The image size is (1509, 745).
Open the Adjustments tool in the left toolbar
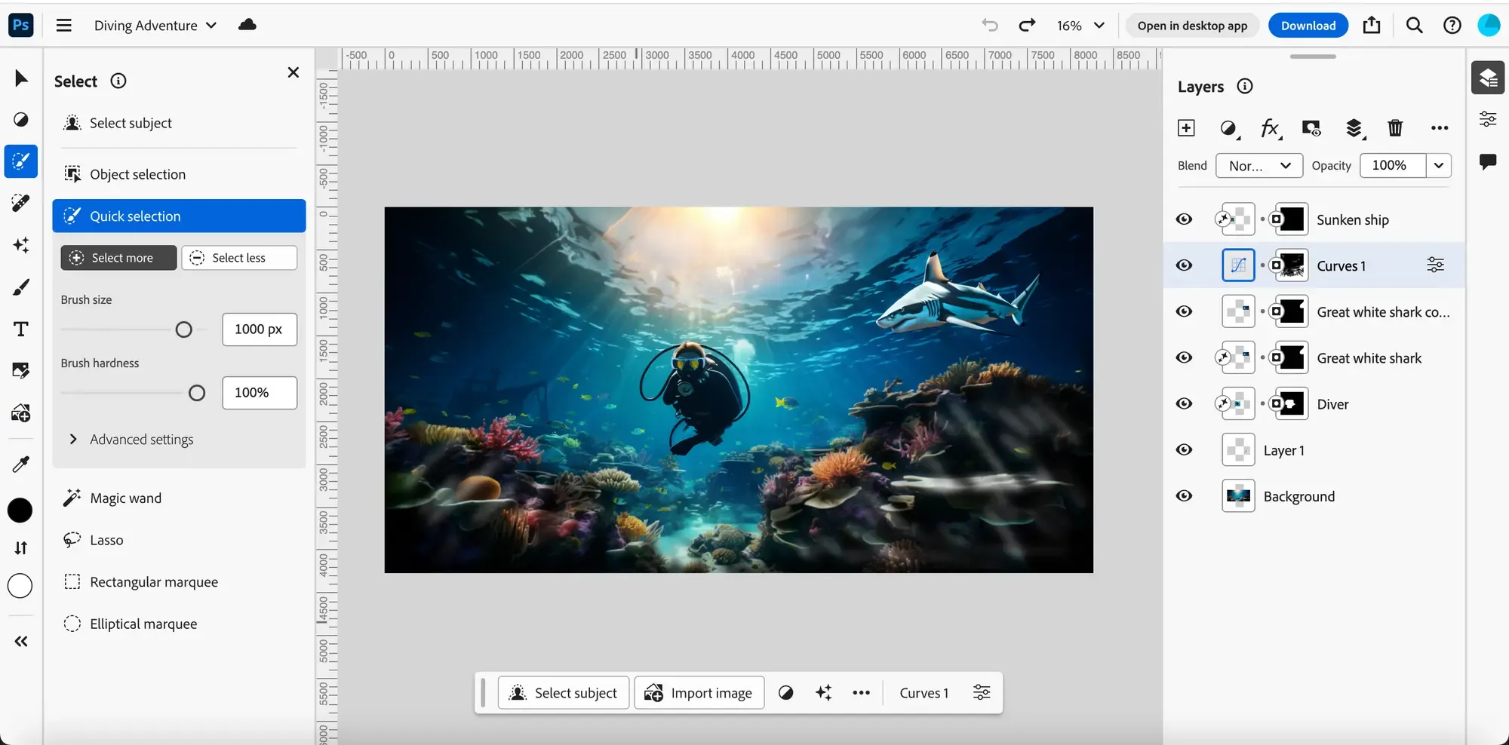tap(20, 120)
